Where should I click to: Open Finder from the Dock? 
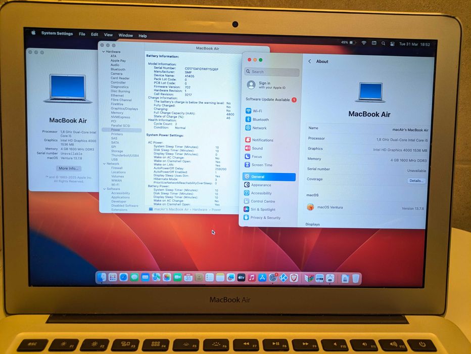click(102, 277)
